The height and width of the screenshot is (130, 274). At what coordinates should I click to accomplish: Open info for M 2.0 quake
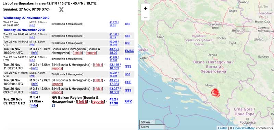coord(32,38)
